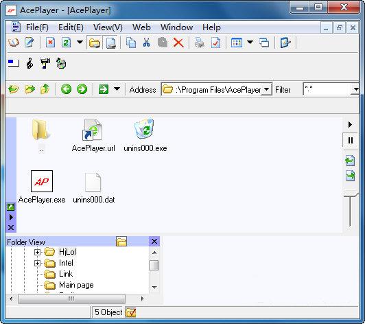Click the folder forward arrow icon
Screen dimensions: 365x324
(x=30, y=89)
